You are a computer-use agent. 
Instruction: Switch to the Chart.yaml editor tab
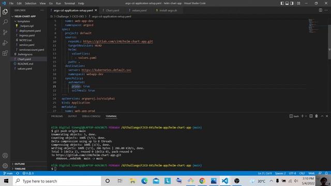[x=112, y=10]
